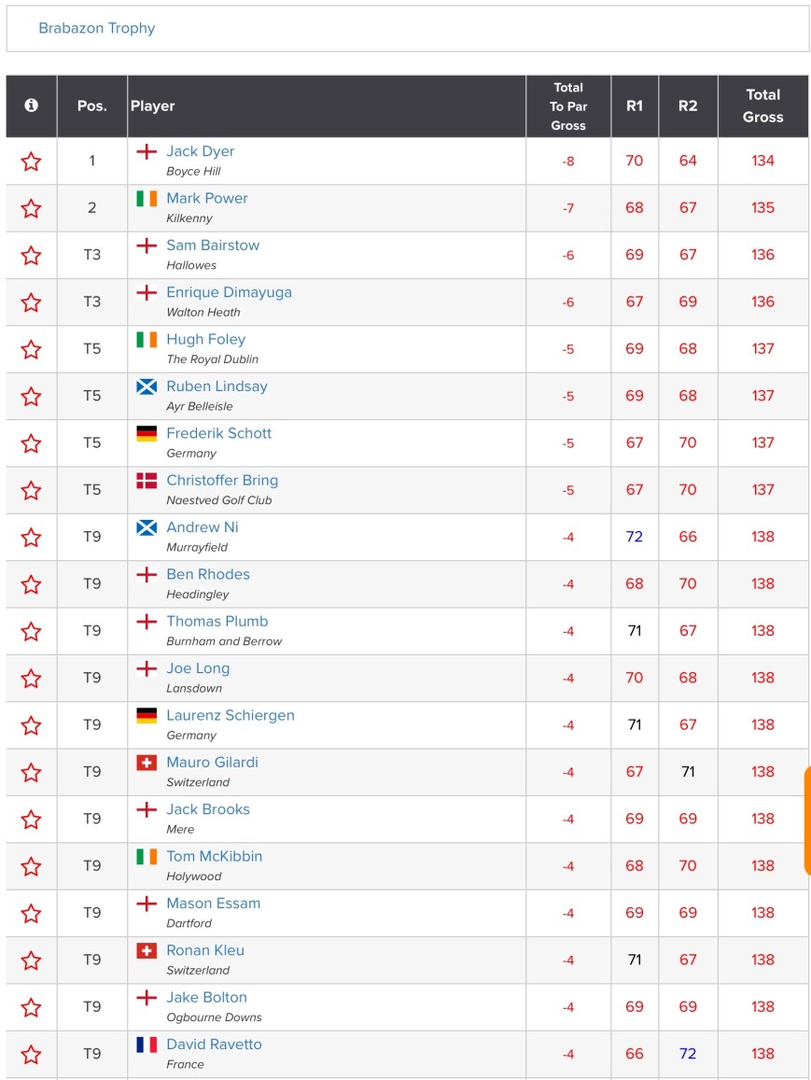The height and width of the screenshot is (1080, 811).
Task: Click the star beside Mauro Gilardi
Action: click(31, 772)
